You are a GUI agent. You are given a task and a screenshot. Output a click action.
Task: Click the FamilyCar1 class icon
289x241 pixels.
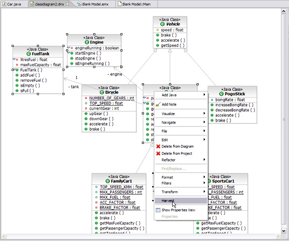[108, 181]
